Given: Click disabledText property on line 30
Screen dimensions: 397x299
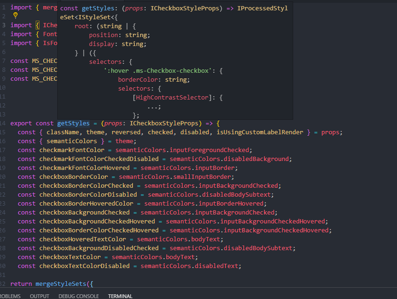Looking at the screenshot, I should click(x=217, y=266).
